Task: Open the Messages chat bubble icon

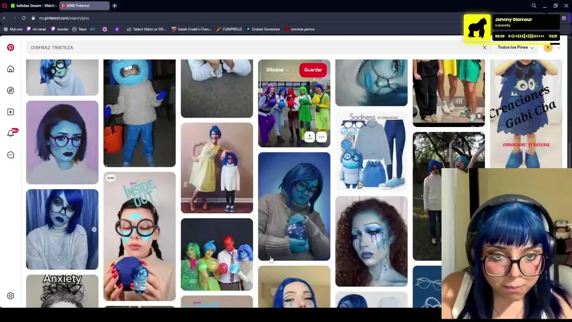Action: [10, 155]
